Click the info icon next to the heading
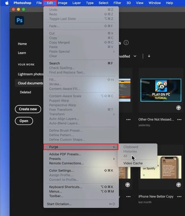 [126, 42]
